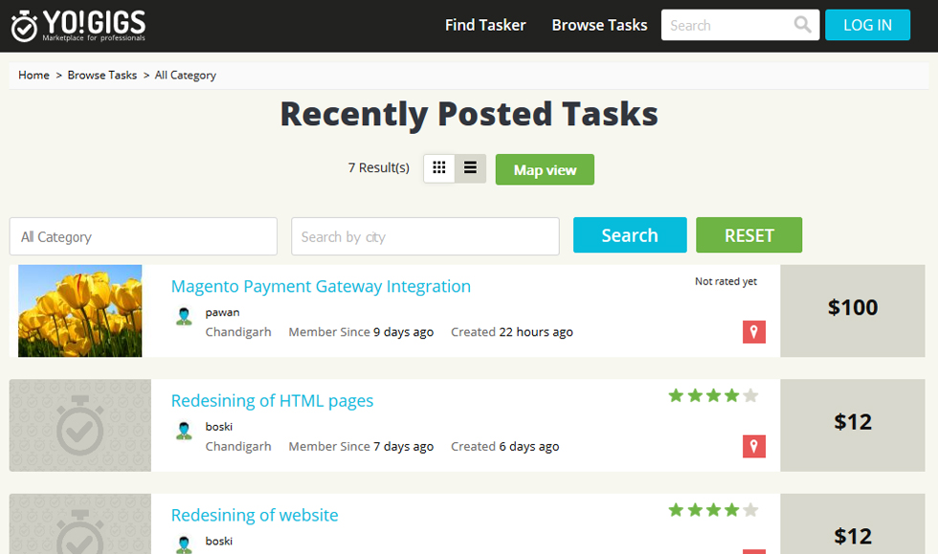Switch to grid view layout
Image resolution: width=938 pixels, height=554 pixels.
439,168
